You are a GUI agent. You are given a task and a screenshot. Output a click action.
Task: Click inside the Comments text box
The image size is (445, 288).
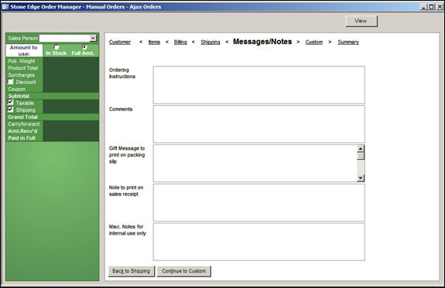coord(258,124)
